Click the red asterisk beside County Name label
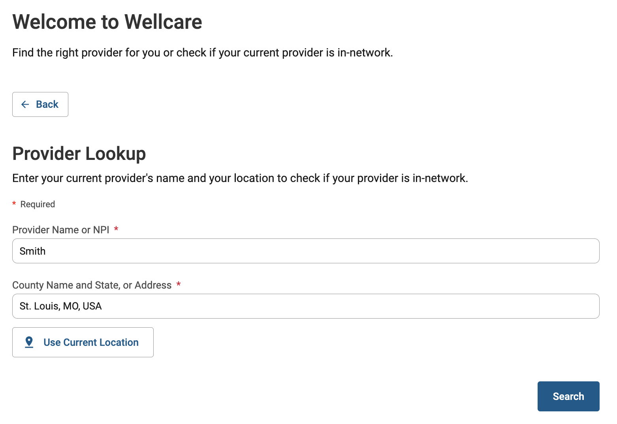Screen dimensions: 617x424 click(179, 284)
